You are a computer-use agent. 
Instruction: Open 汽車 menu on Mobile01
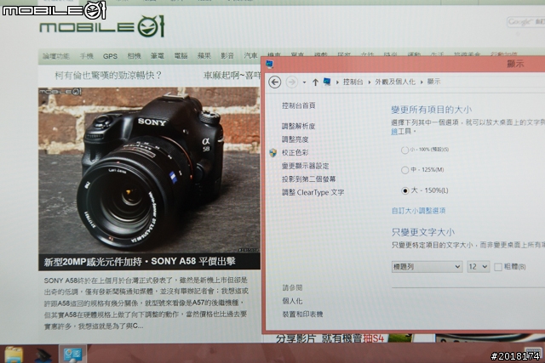pyautogui.click(x=250, y=56)
